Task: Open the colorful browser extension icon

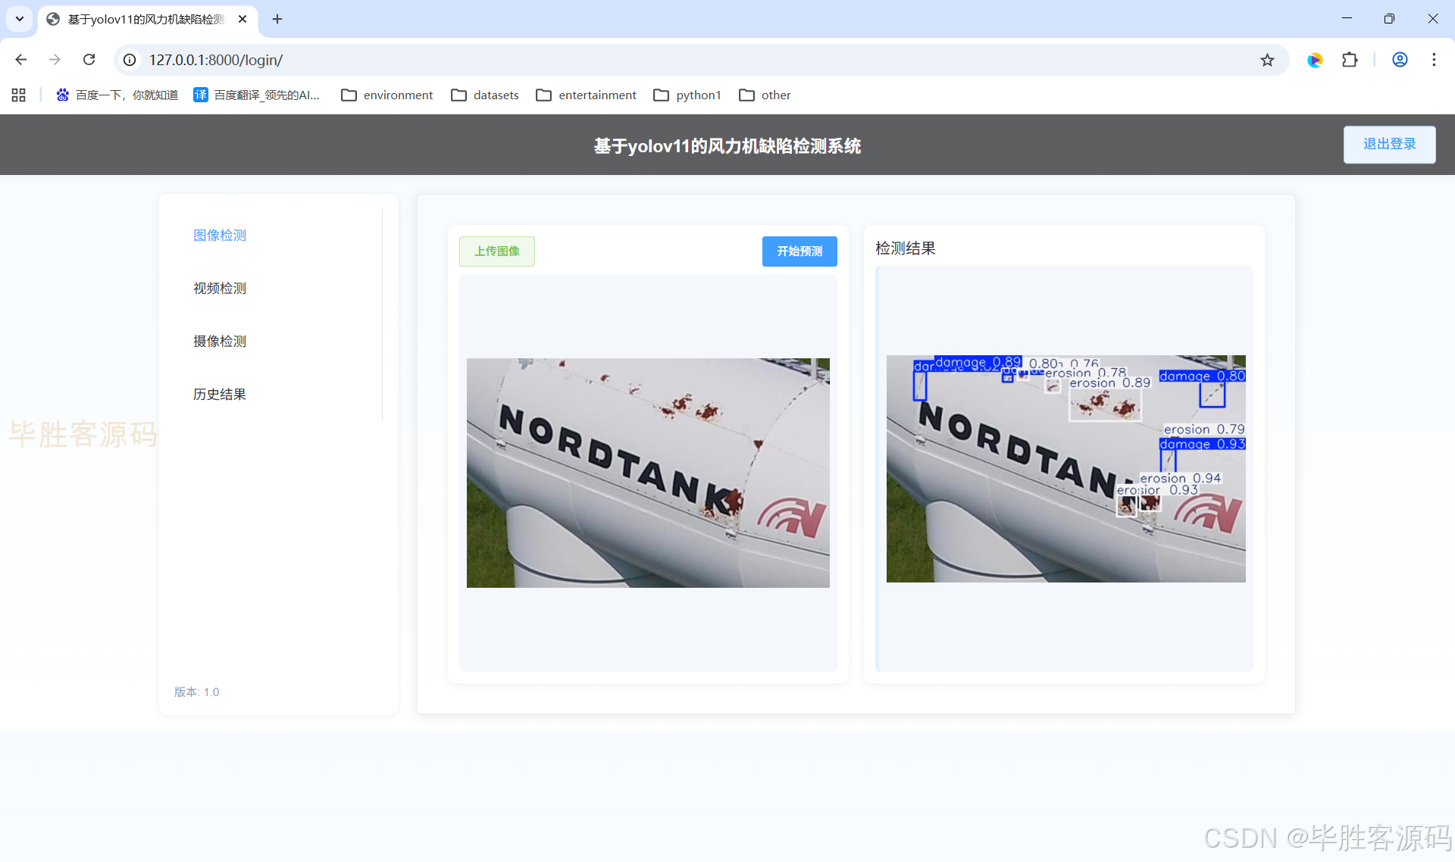Action: [x=1315, y=60]
